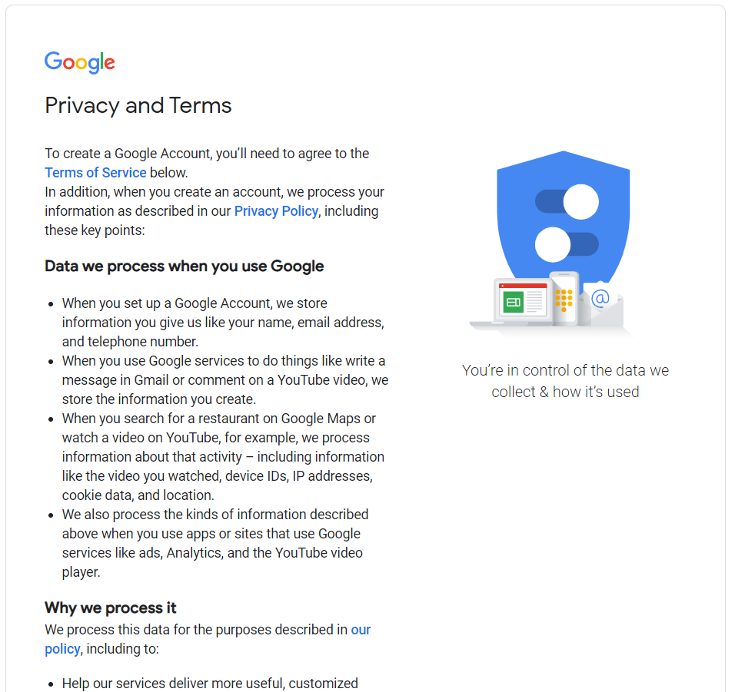Click the ads and Analytics bullet paragraph
This screenshot has height=692, width=735.
(x=215, y=543)
